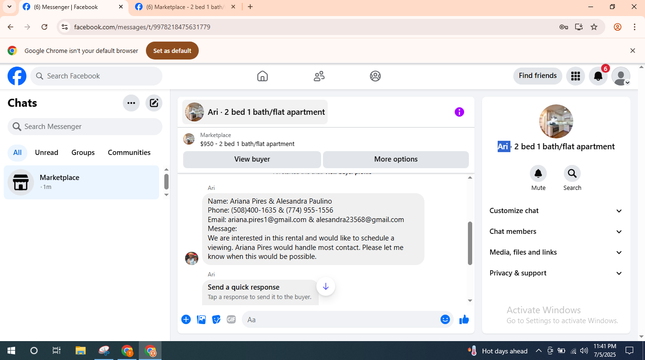Navigate back in browser
Image resolution: width=645 pixels, height=360 pixels.
(x=10, y=27)
